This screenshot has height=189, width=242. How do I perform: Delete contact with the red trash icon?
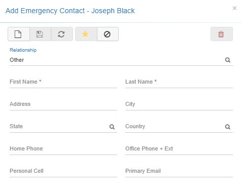point(222,34)
